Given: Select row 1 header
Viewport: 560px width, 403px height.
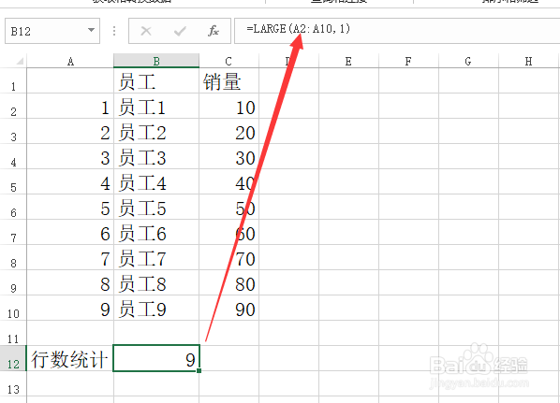Looking at the screenshot, I should click(13, 81).
